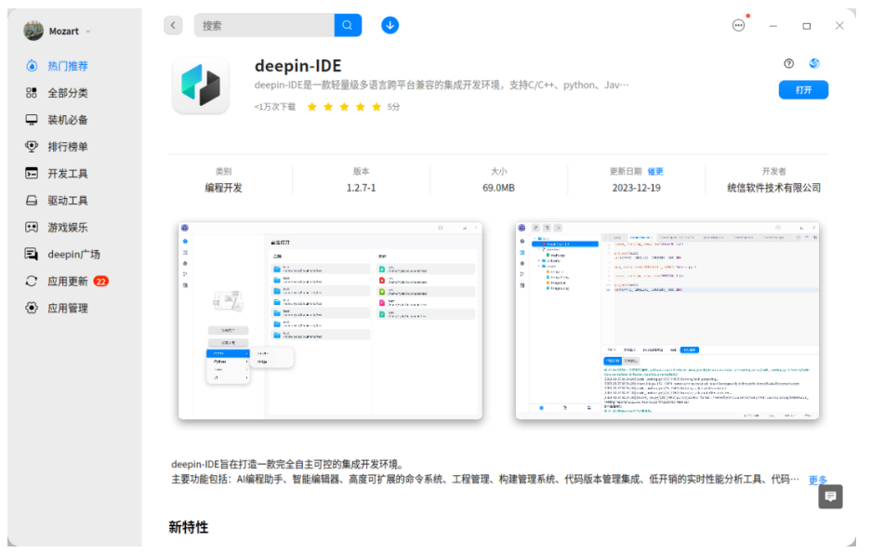Click the 催更 update request link

coord(655,172)
